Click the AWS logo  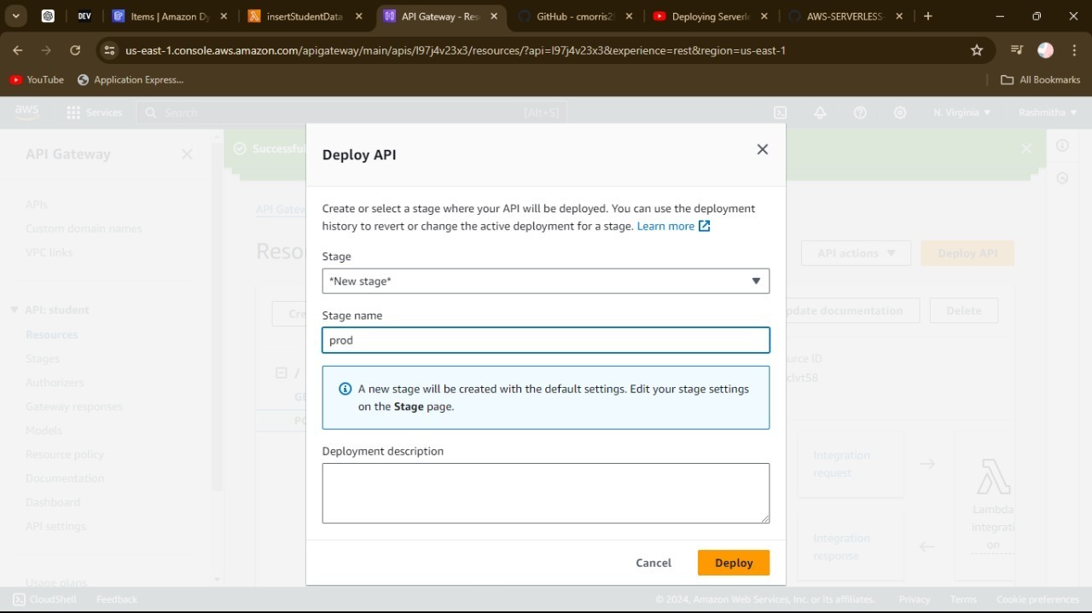pos(26,112)
